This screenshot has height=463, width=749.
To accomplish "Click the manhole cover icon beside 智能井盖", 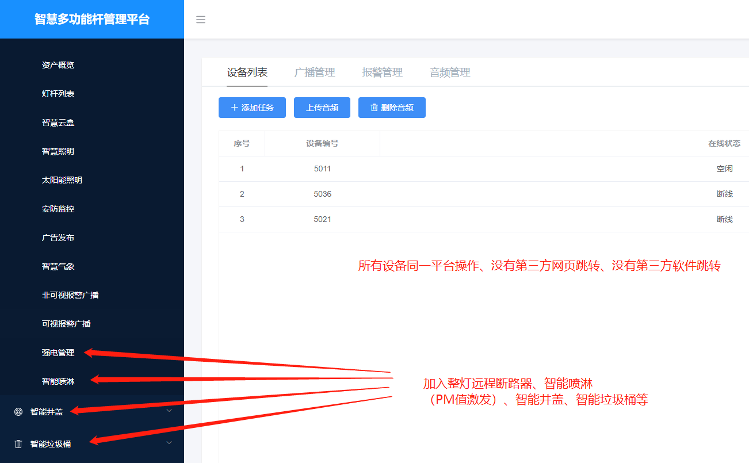I will tap(17, 411).
